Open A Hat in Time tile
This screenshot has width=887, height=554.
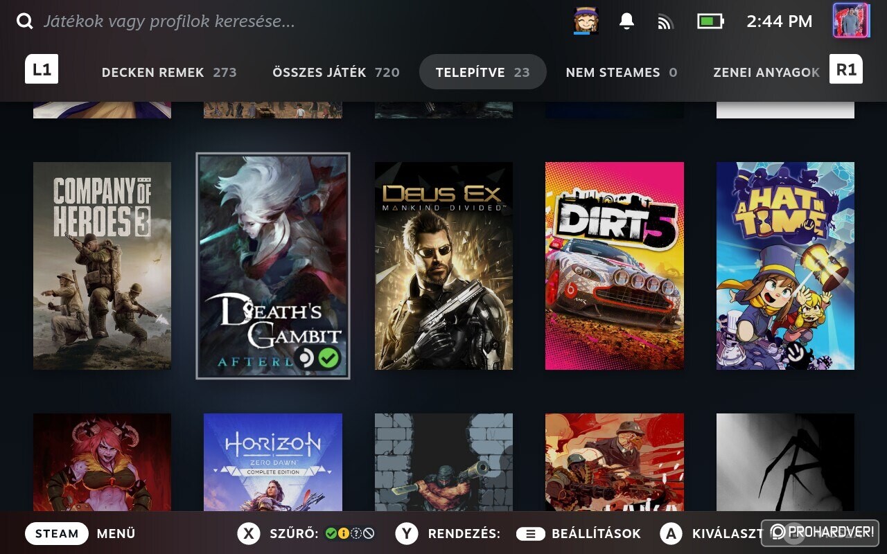785,266
